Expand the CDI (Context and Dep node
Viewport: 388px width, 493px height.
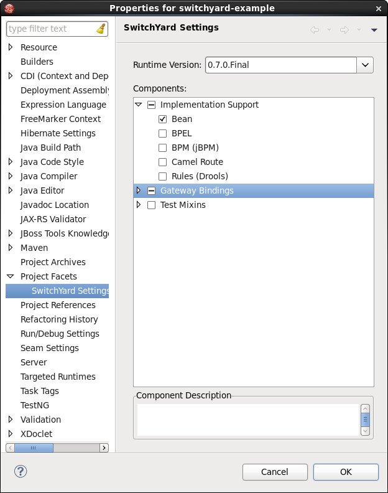(11, 76)
